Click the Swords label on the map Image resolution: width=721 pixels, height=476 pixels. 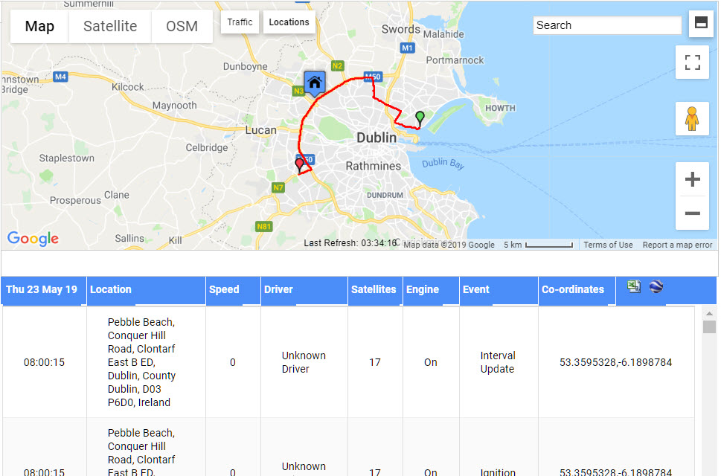pyautogui.click(x=400, y=30)
